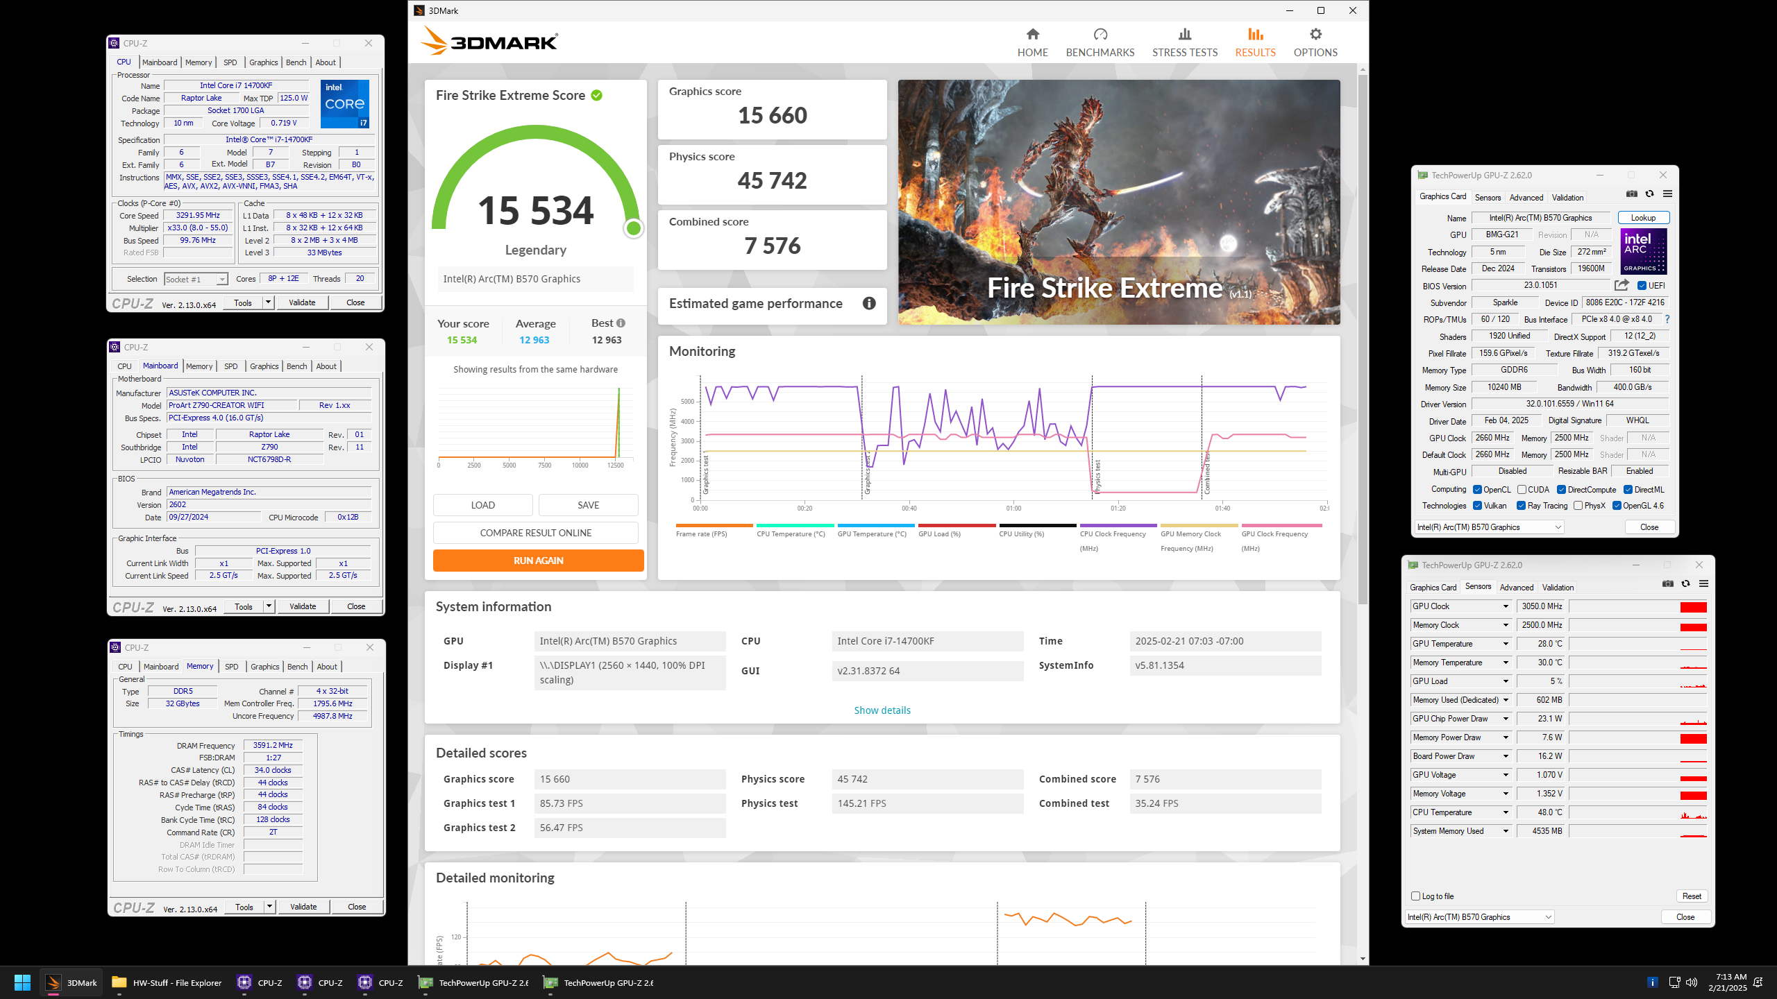Click COMPARE RESULT ONLINE
This screenshot has width=1777, height=999.
point(535,533)
